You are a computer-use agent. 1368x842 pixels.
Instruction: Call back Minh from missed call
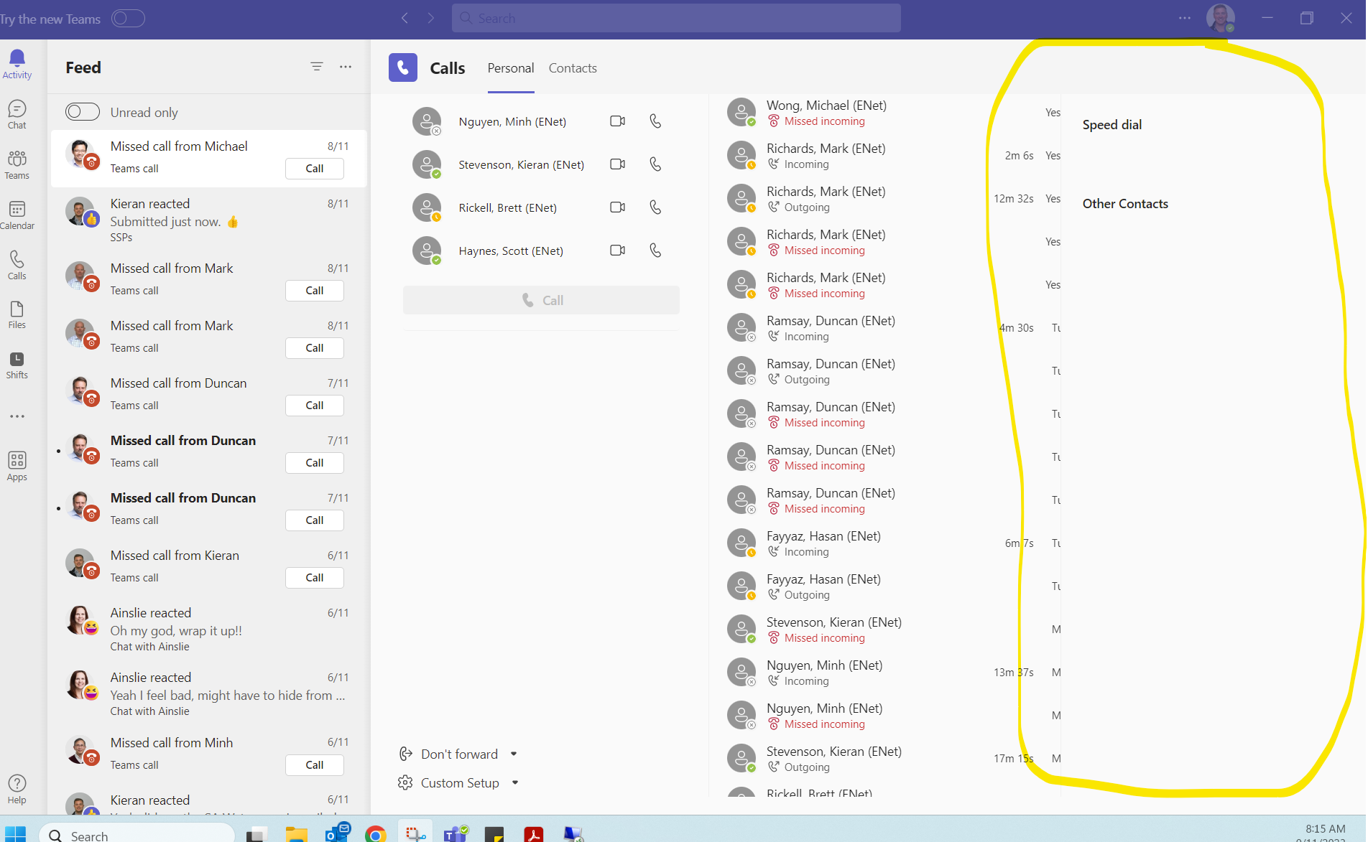[315, 765]
